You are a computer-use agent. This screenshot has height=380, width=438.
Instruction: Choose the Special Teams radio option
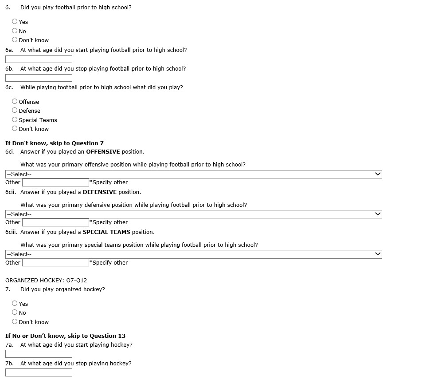(15, 119)
